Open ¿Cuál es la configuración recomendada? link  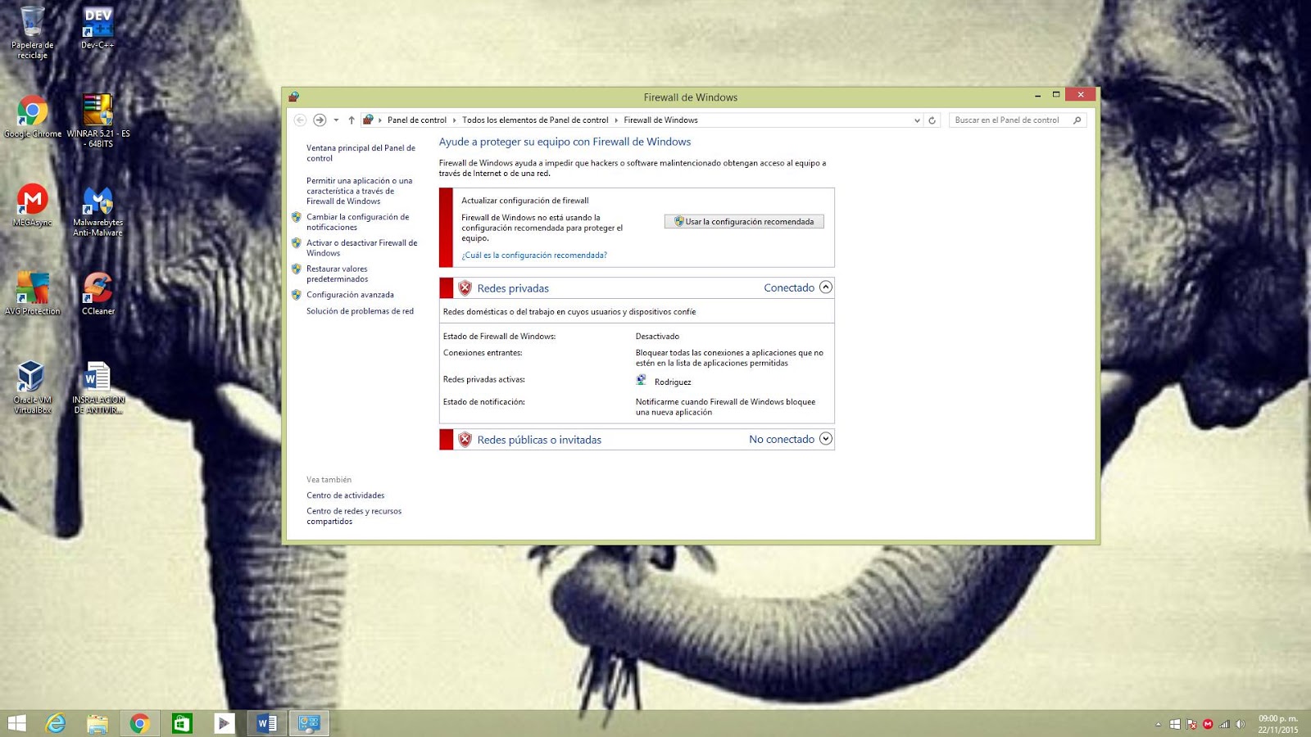point(534,255)
